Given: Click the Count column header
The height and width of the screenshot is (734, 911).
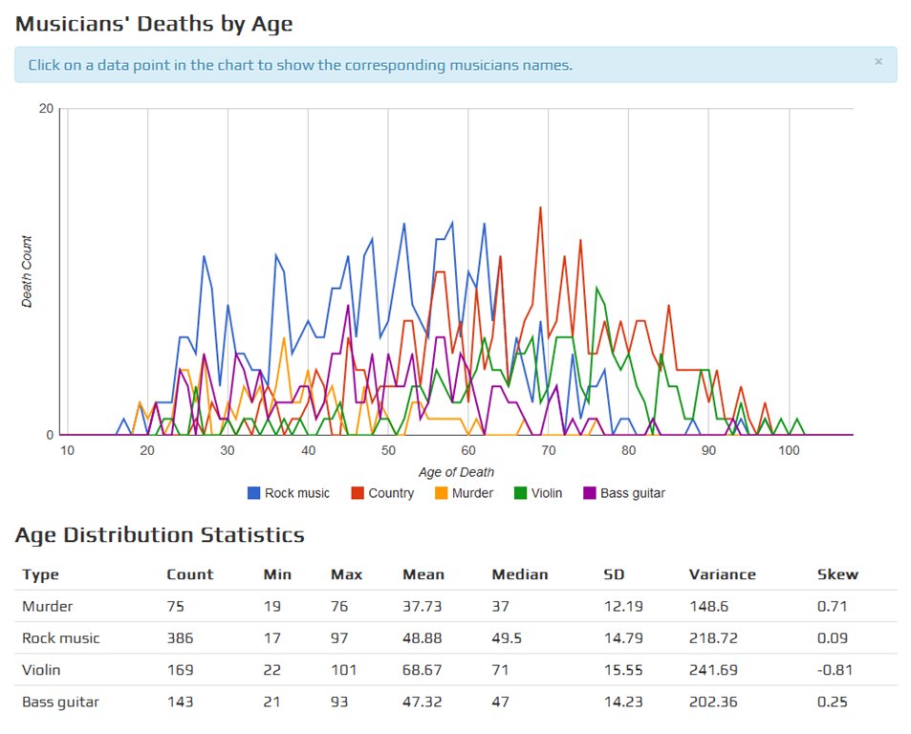Looking at the screenshot, I should [190, 574].
